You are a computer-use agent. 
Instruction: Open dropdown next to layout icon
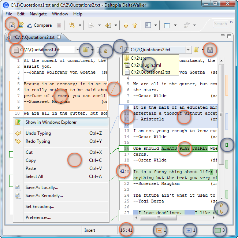(175, 25)
